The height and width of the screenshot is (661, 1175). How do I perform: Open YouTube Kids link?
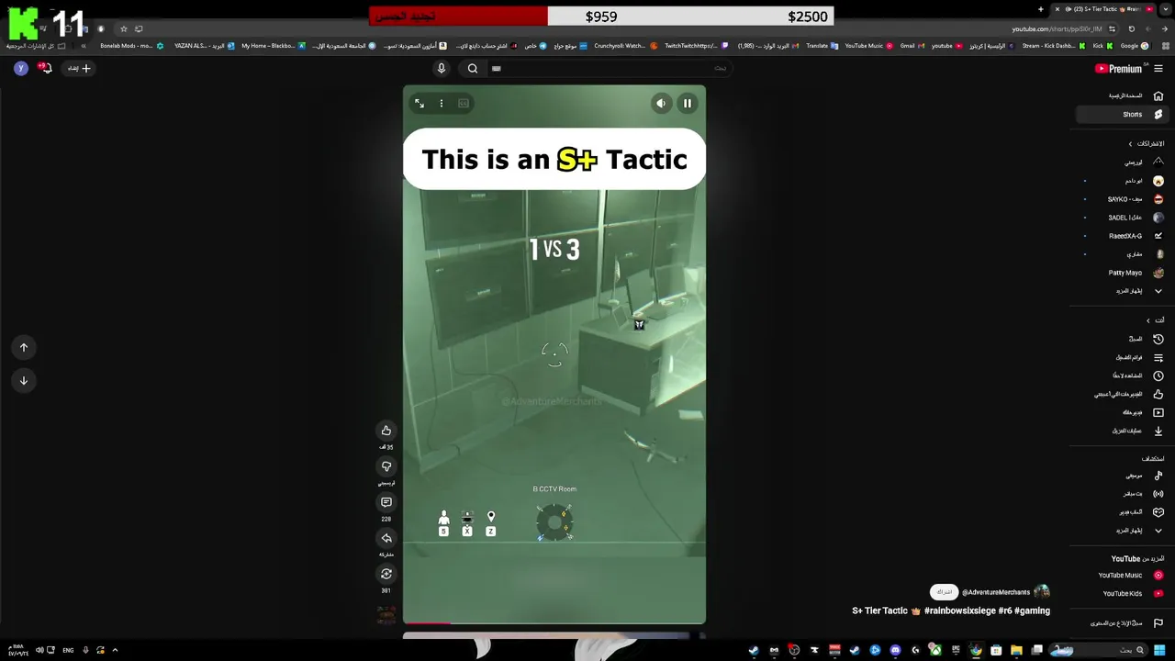pos(1125,594)
